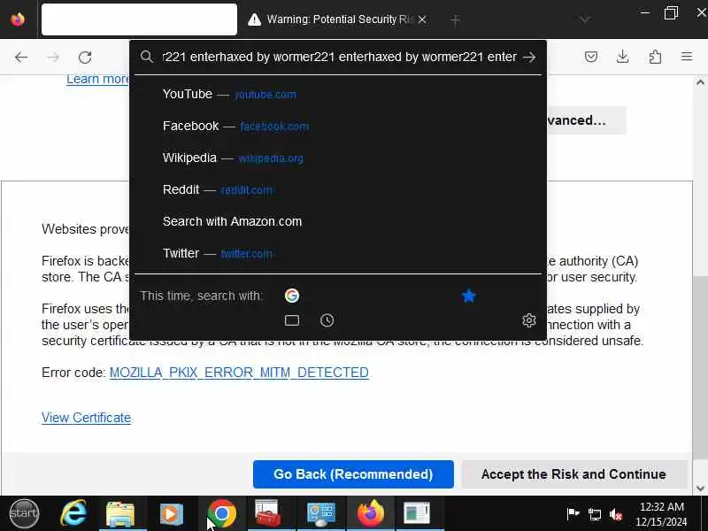Go back using the back arrow
708x531 pixels.
(21, 57)
